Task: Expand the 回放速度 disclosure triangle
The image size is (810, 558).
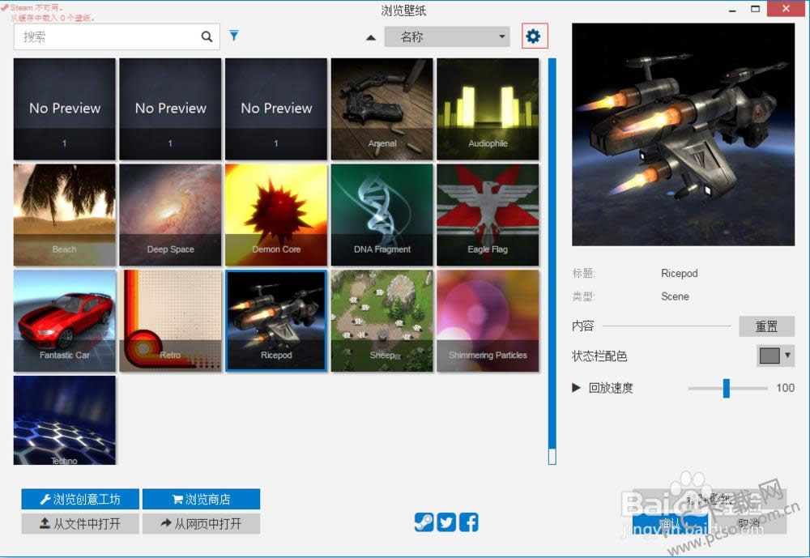Action: coord(577,388)
